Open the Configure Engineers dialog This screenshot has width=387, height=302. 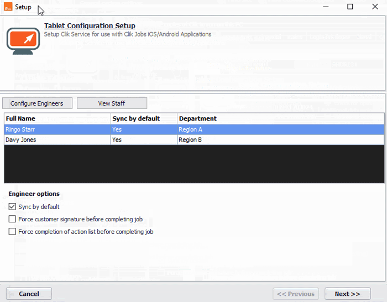[x=37, y=103]
